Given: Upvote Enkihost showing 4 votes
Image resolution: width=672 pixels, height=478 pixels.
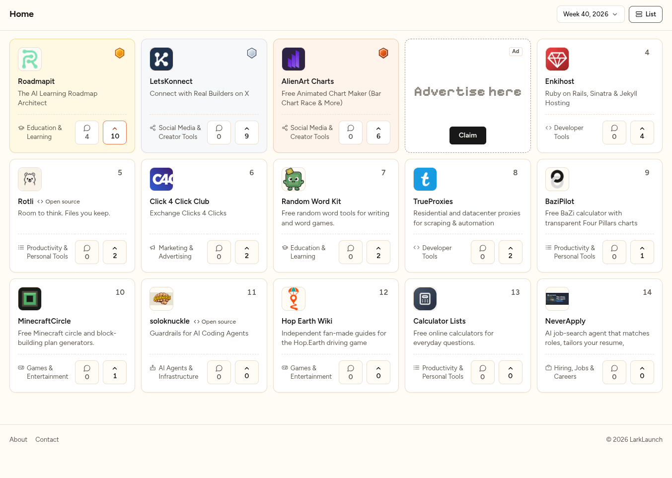Looking at the screenshot, I should pos(642,133).
